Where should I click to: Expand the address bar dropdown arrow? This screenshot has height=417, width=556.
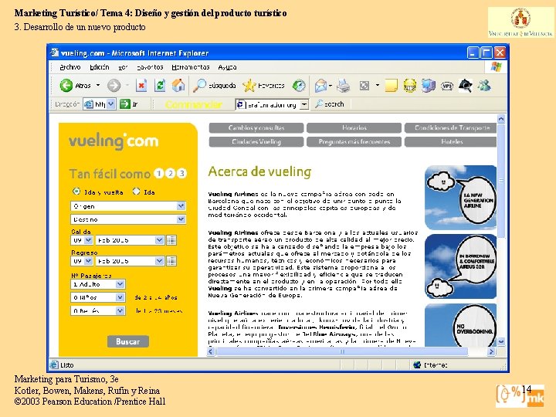(x=111, y=104)
